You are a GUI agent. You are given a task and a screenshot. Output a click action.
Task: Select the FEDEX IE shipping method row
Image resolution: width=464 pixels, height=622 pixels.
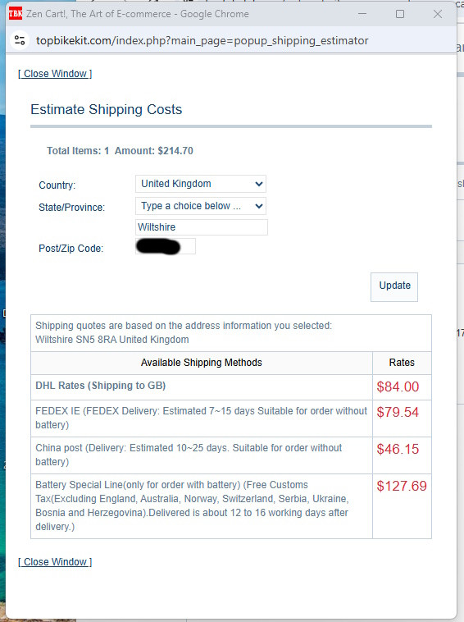coord(231,418)
